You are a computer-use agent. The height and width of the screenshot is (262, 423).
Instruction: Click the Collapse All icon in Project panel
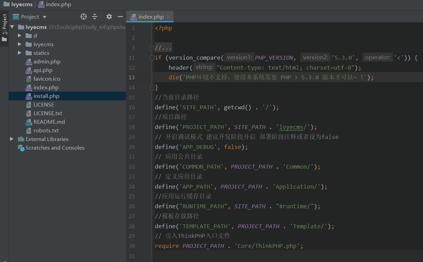tap(95, 17)
